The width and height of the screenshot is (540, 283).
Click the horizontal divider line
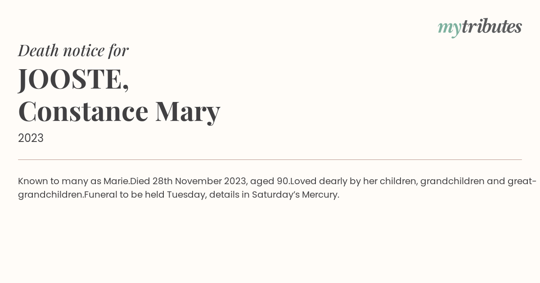tap(270, 159)
